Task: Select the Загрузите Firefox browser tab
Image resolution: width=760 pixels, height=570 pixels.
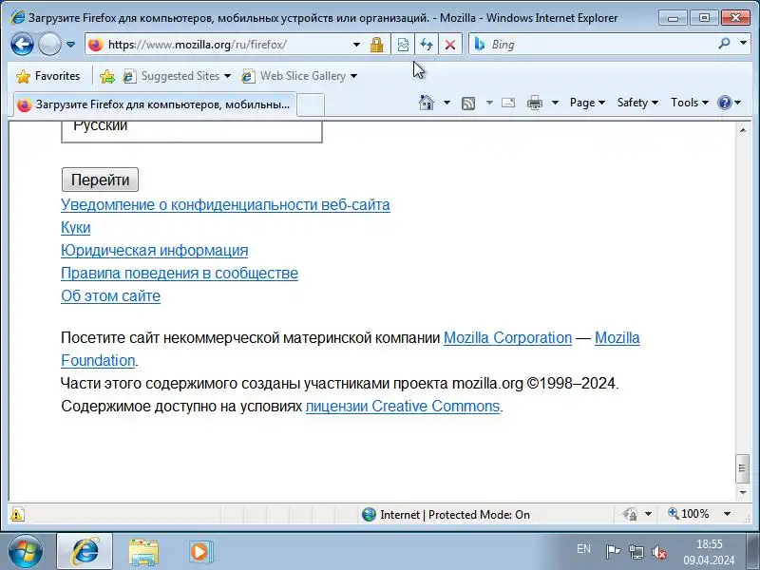Action: (x=155, y=104)
